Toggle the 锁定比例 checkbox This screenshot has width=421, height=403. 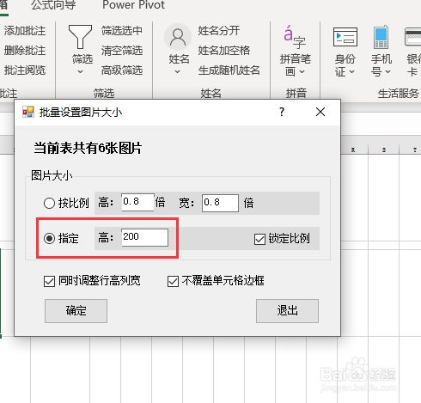(259, 239)
